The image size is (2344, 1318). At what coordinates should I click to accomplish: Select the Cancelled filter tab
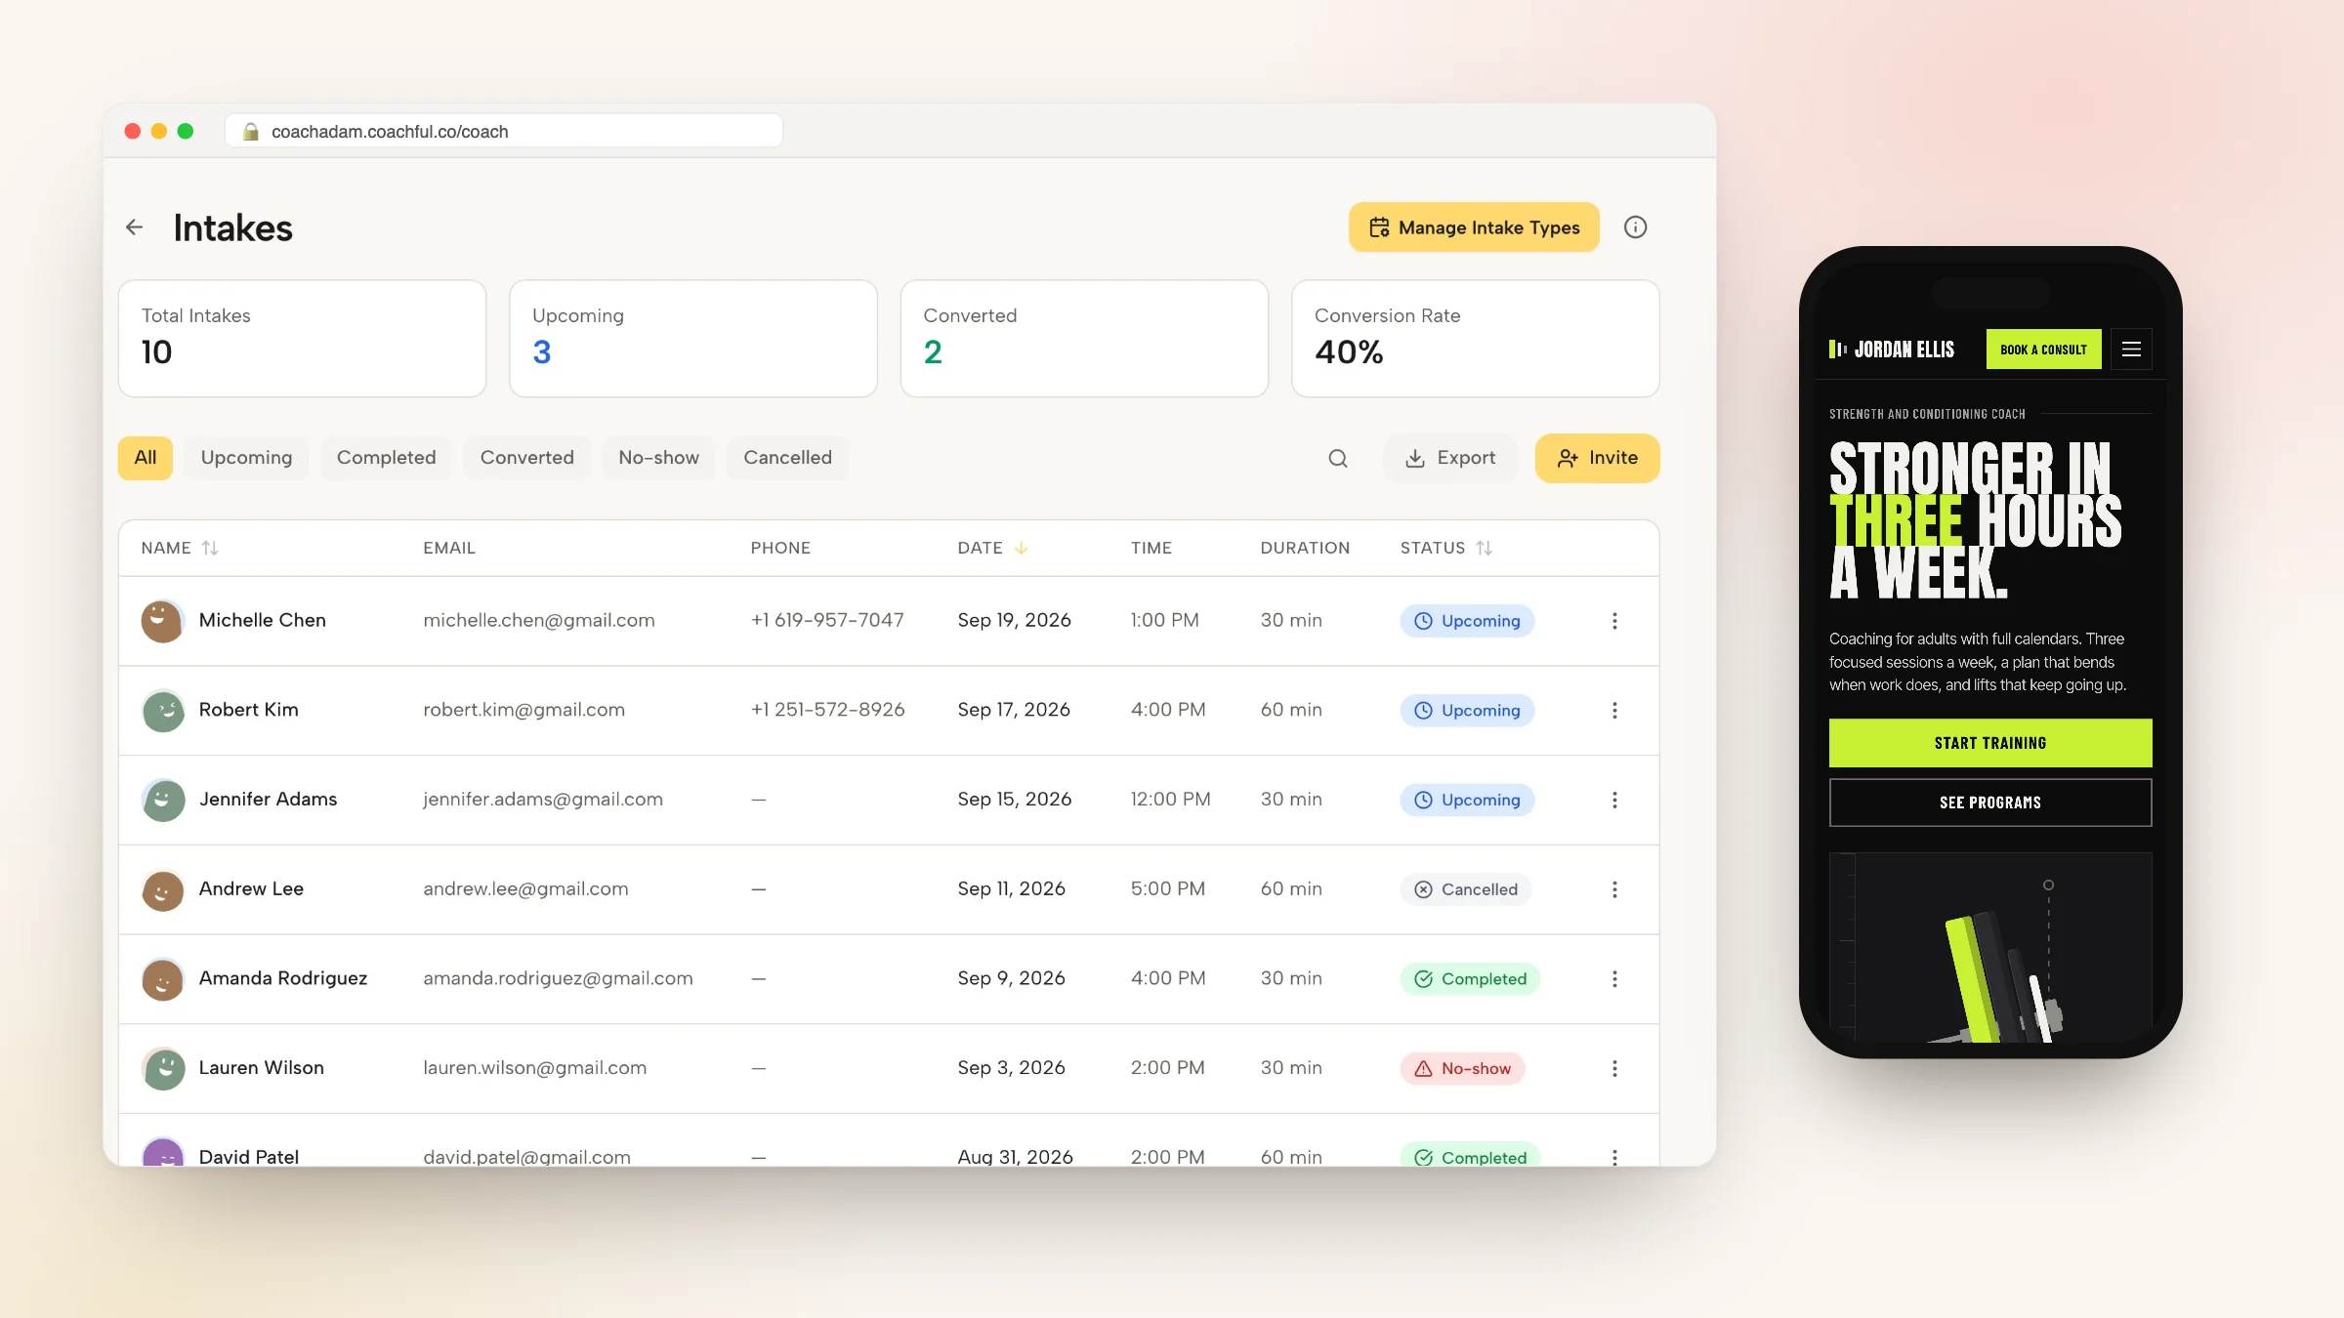(x=787, y=458)
